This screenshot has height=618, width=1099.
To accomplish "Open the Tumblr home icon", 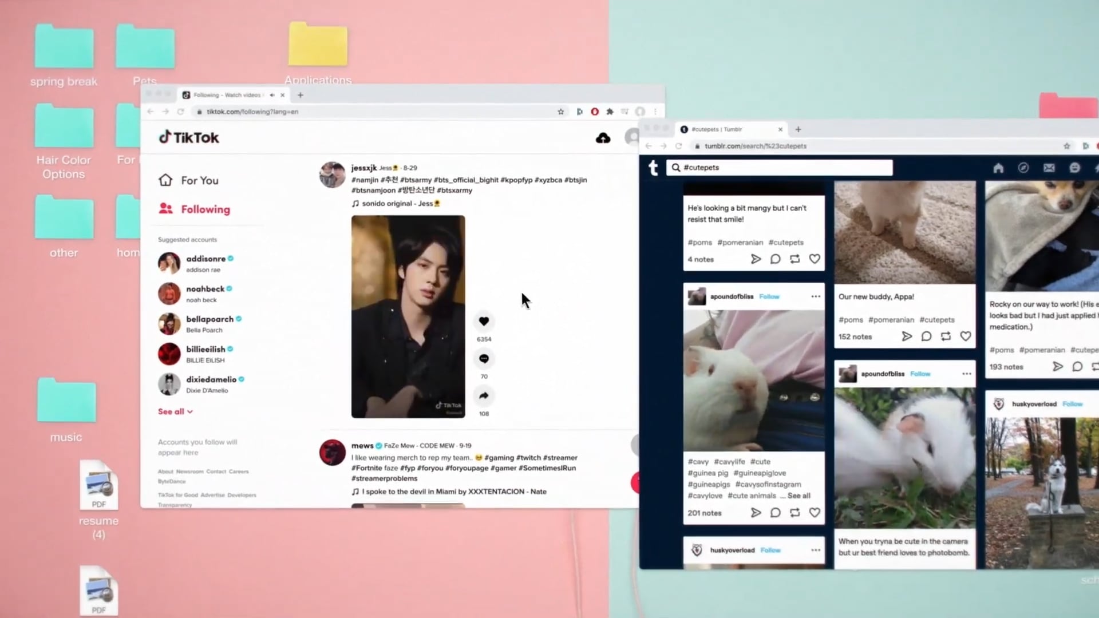I will coord(998,168).
